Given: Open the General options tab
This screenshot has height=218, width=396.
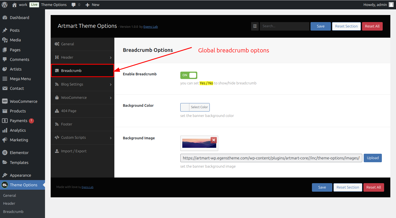Looking at the screenshot, I should [x=83, y=44].
